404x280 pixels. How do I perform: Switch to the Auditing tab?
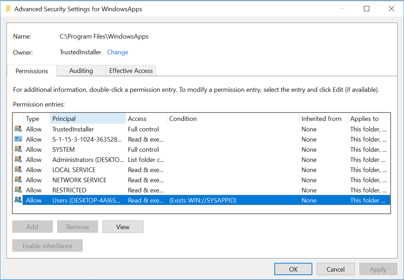(81, 71)
